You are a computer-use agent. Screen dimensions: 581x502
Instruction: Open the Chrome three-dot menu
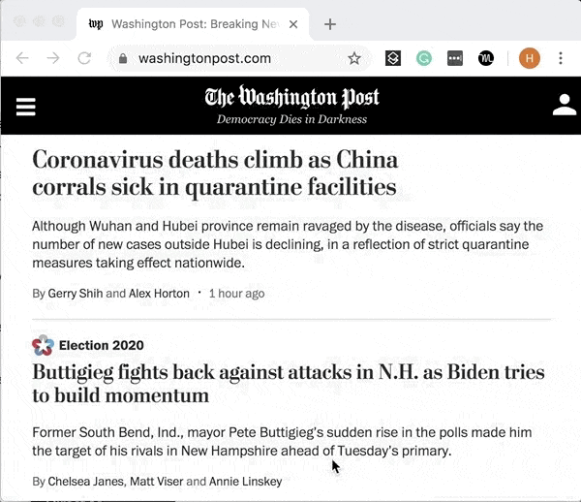[561, 58]
